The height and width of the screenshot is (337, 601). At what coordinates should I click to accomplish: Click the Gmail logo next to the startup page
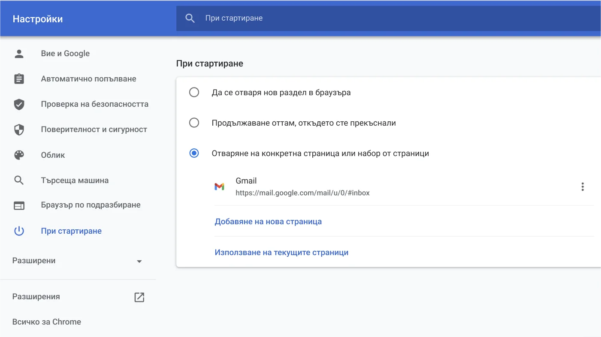[220, 186]
